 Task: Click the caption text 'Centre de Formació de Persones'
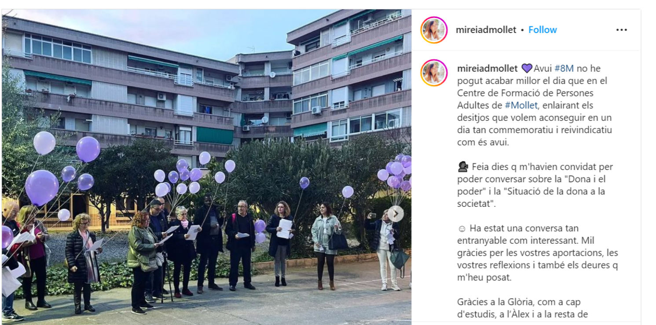(x=525, y=93)
